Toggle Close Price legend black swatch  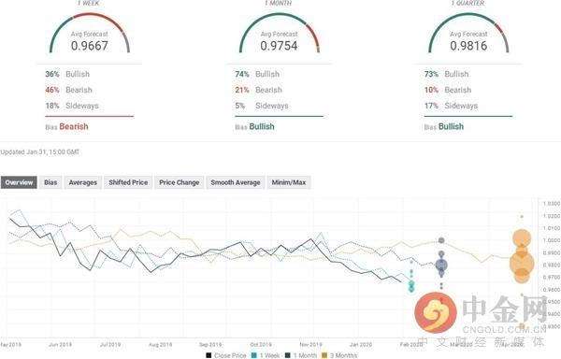pos(209,355)
